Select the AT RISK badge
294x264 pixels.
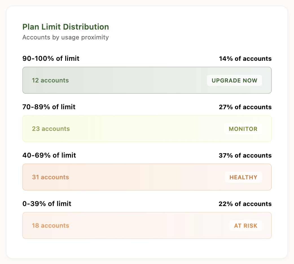tap(245, 226)
